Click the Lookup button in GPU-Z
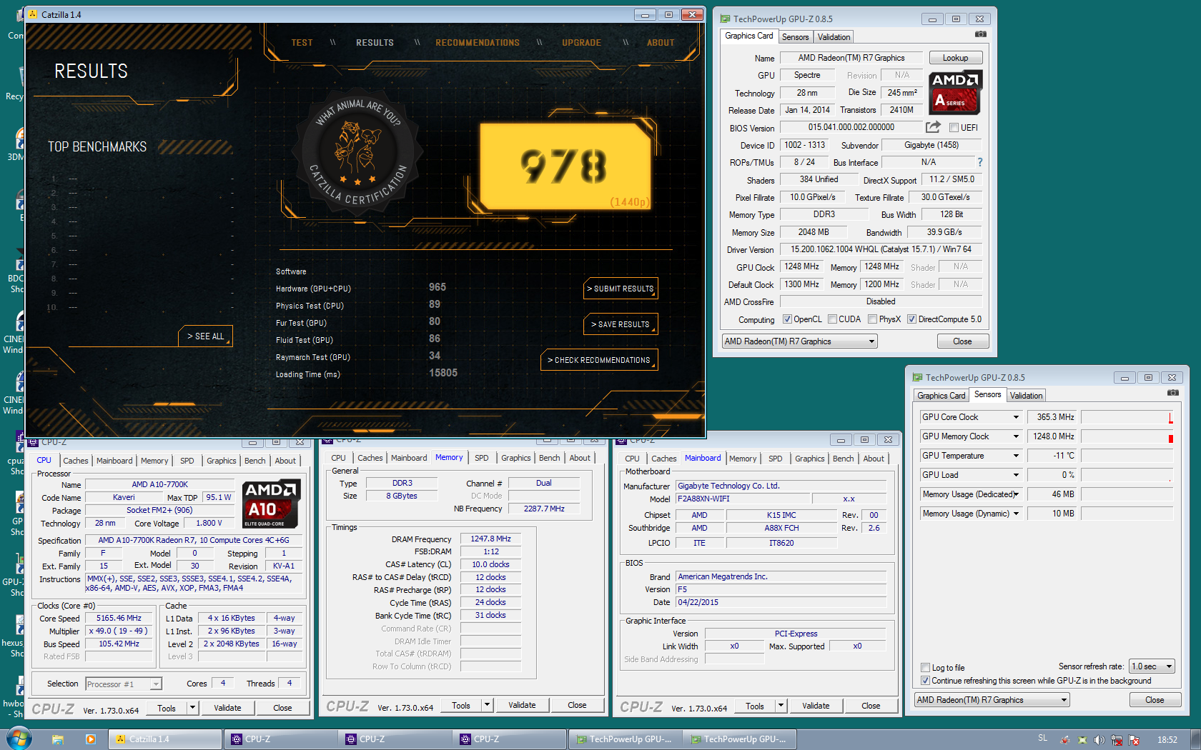 coord(956,58)
